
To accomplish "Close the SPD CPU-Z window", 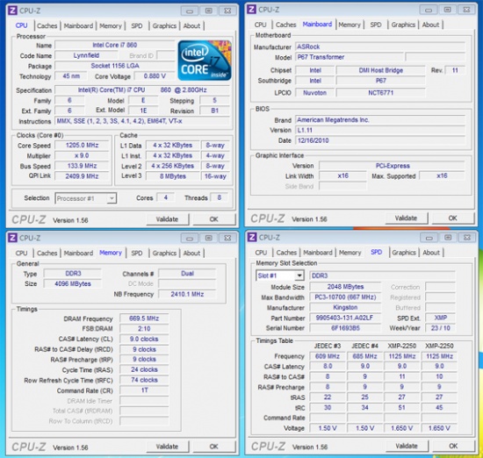I will coord(467,237).
